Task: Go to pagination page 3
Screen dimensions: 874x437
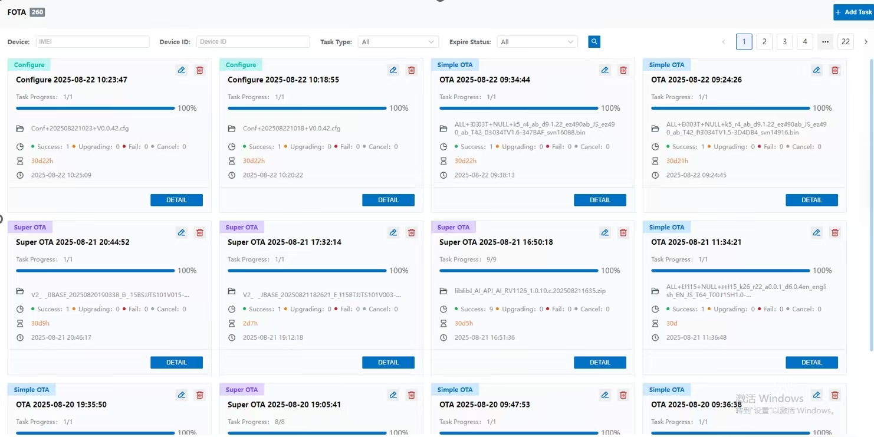Action: click(x=784, y=41)
